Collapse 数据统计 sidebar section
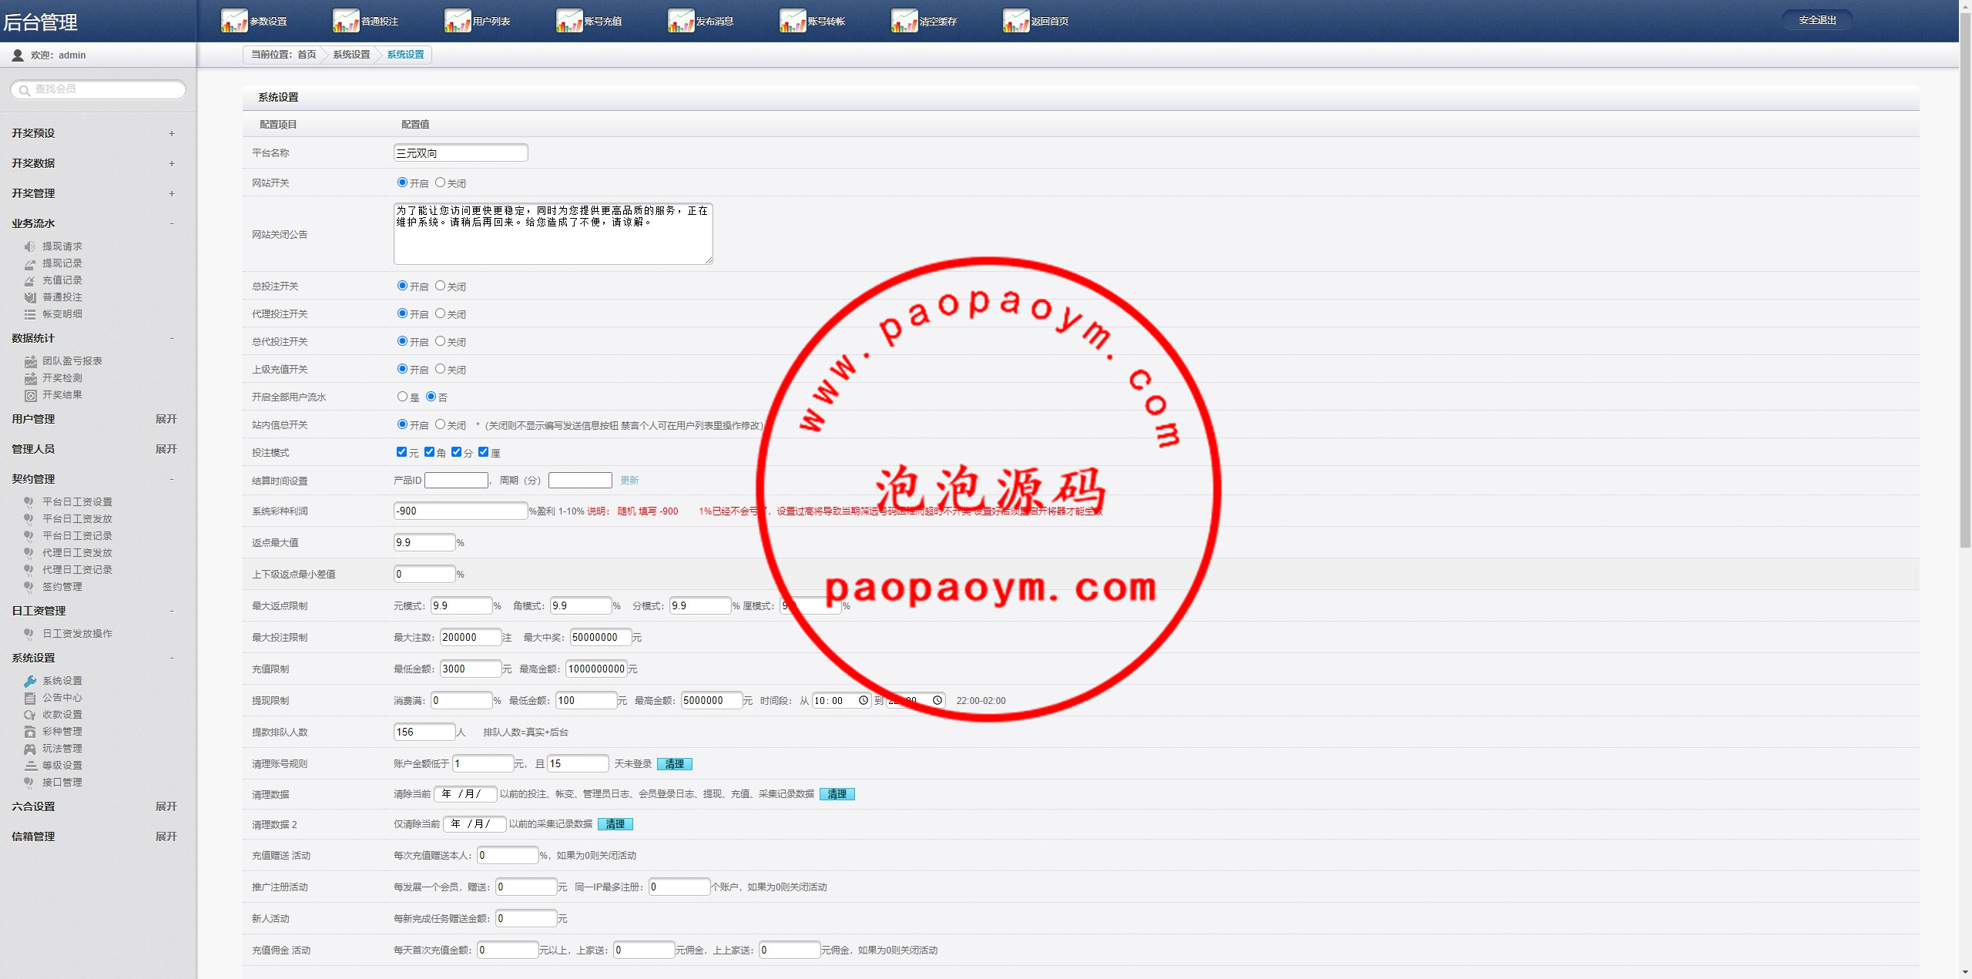1972x979 pixels. (x=172, y=338)
